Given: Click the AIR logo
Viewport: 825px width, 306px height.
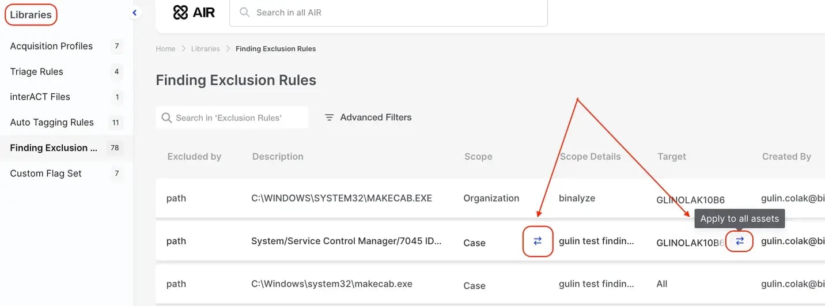Looking at the screenshot, I should tap(194, 12).
